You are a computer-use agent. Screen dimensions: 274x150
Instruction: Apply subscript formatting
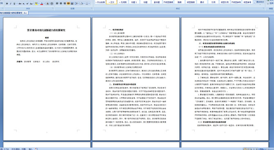(24, 4)
